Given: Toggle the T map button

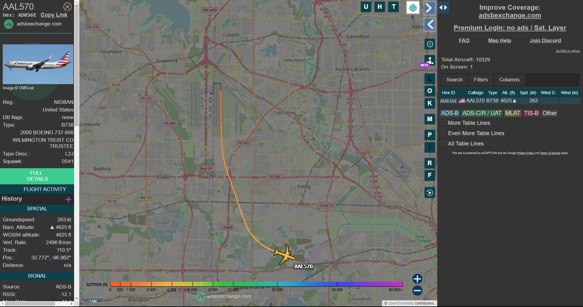Looking at the screenshot, I should pyautogui.click(x=394, y=7).
